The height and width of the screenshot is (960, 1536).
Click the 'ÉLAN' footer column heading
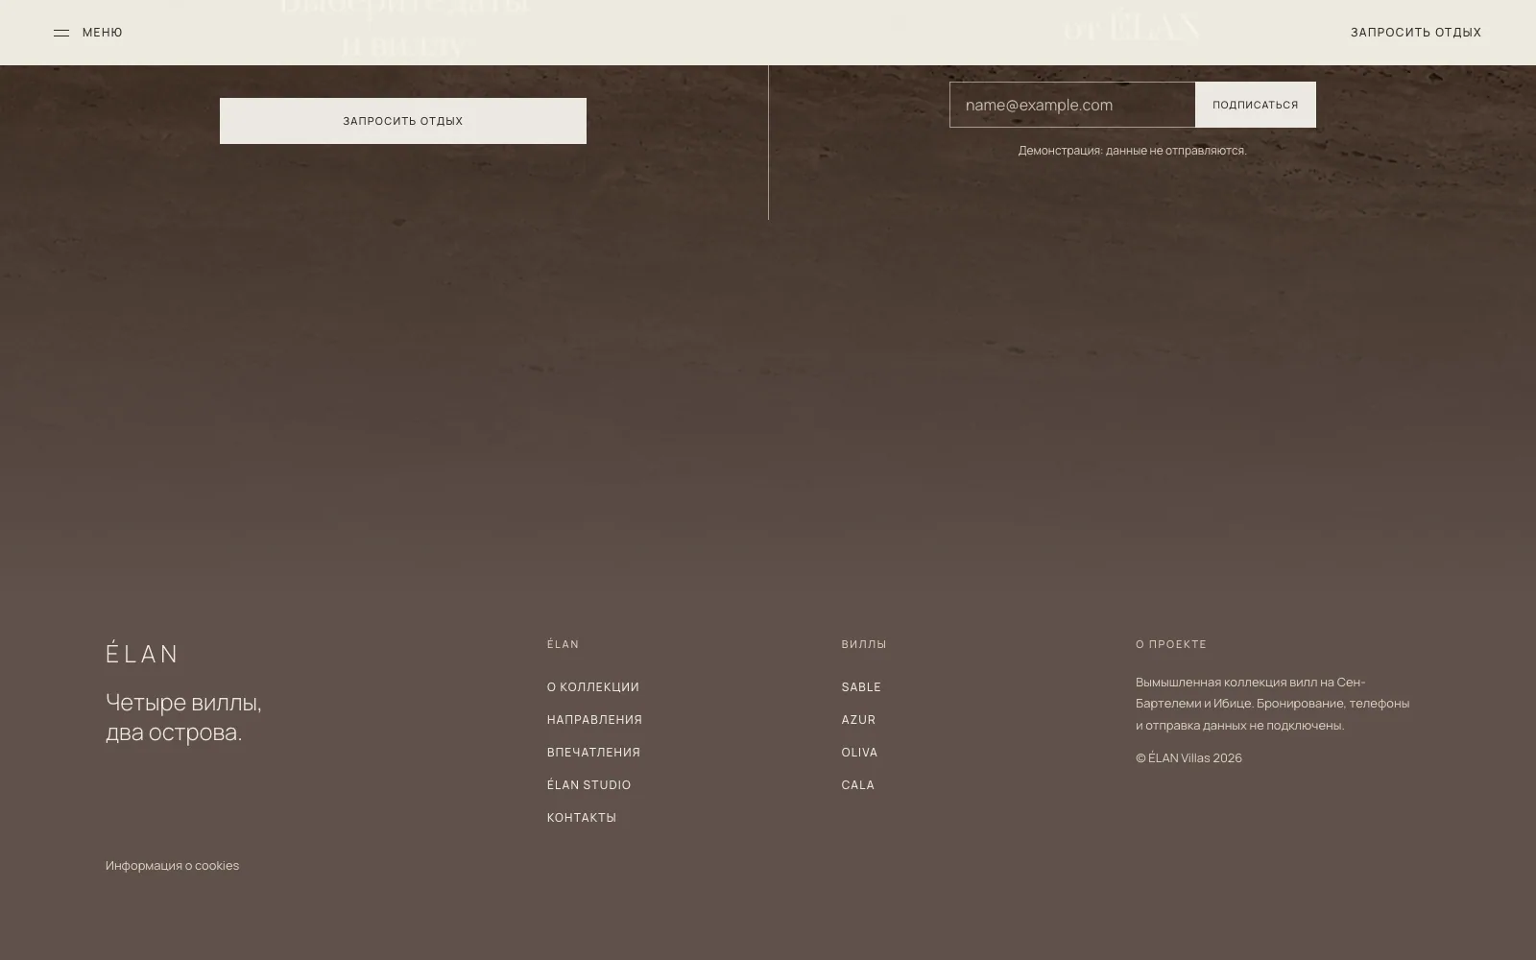point(564,644)
